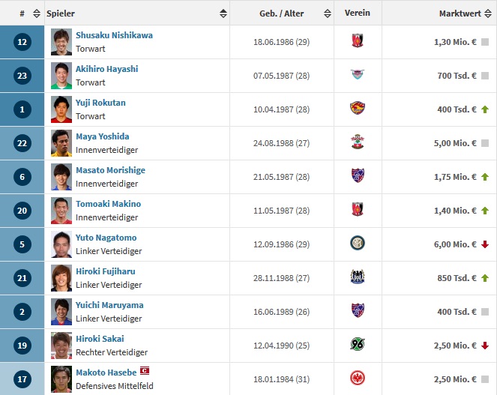Open Masato Morishige player profile link
The image size is (497, 395).
click(x=110, y=170)
